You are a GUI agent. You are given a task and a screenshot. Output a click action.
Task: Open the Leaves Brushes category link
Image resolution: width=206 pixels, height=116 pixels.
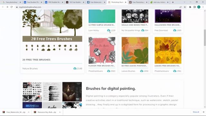[x=128, y=71]
